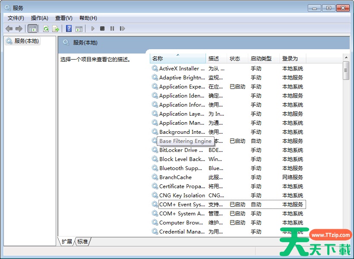Viewport: 354px width, 259px height.
Task: Click the scroll up arrow of services list
Action: coord(346,57)
